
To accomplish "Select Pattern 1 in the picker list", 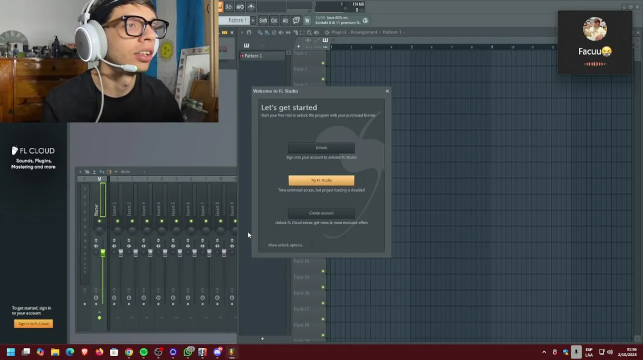I will pyautogui.click(x=263, y=56).
